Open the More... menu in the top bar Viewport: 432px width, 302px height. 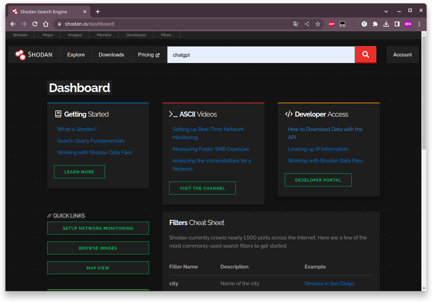pyautogui.click(x=167, y=35)
